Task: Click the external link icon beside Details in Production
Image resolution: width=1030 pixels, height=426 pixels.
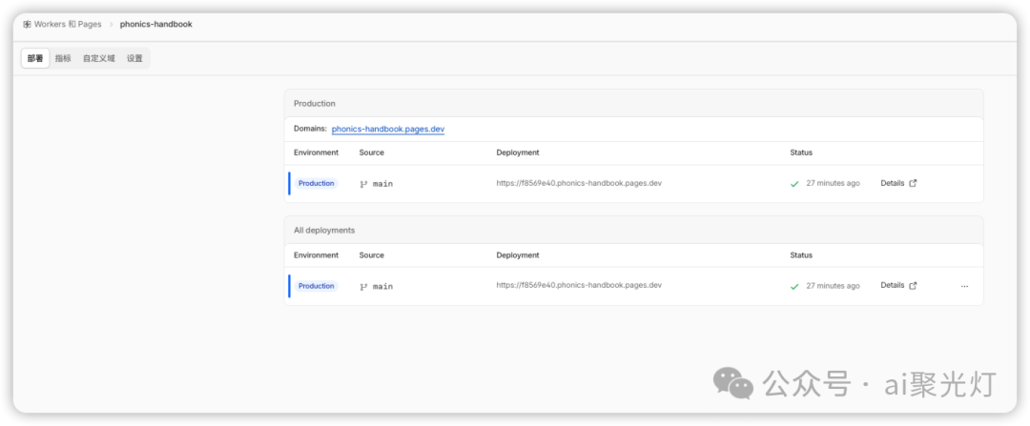Action: pos(913,184)
